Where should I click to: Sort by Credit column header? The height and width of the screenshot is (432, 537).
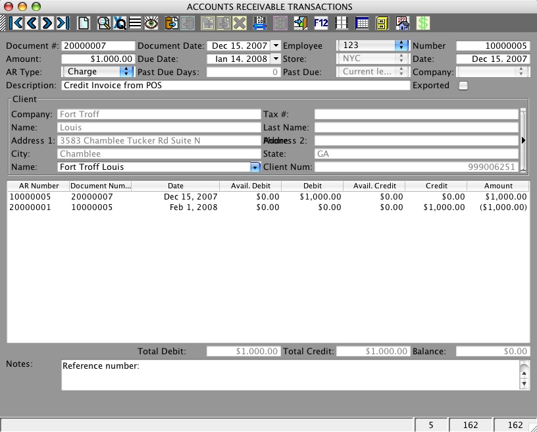pos(436,186)
